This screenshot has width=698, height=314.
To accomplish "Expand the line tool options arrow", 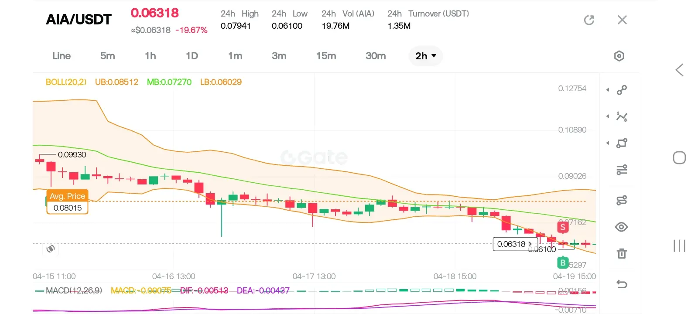I will click(x=608, y=90).
